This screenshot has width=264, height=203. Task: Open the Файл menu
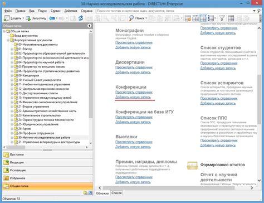8,11
